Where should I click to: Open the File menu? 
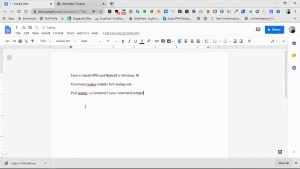pos(18,33)
